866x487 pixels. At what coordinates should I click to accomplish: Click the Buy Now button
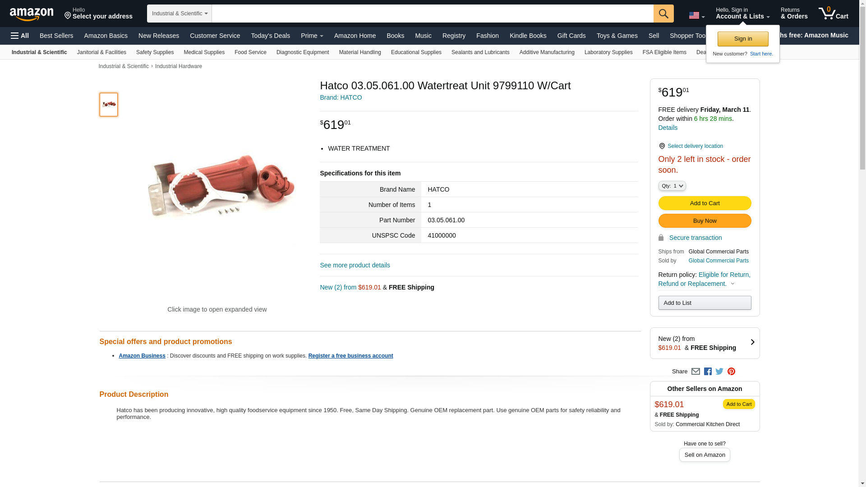click(x=705, y=221)
